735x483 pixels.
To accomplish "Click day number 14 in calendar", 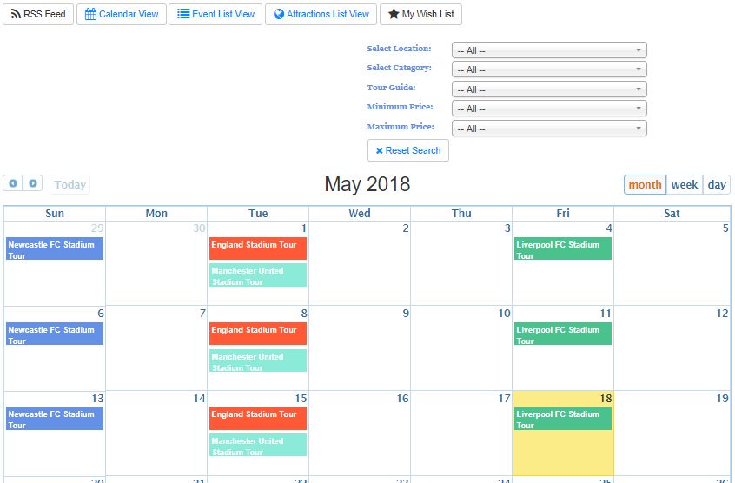I will 199,399.
